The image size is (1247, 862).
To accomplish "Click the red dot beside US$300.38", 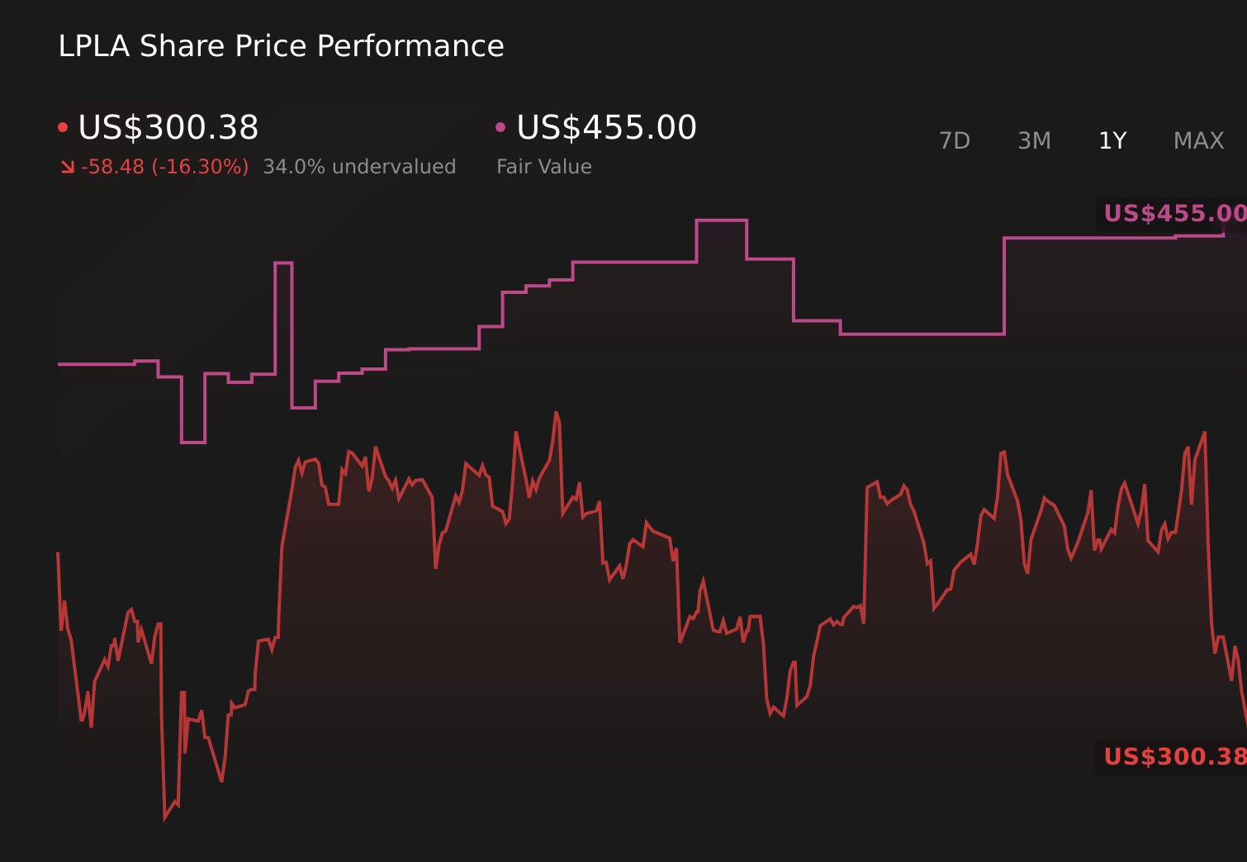I will (63, 127).
